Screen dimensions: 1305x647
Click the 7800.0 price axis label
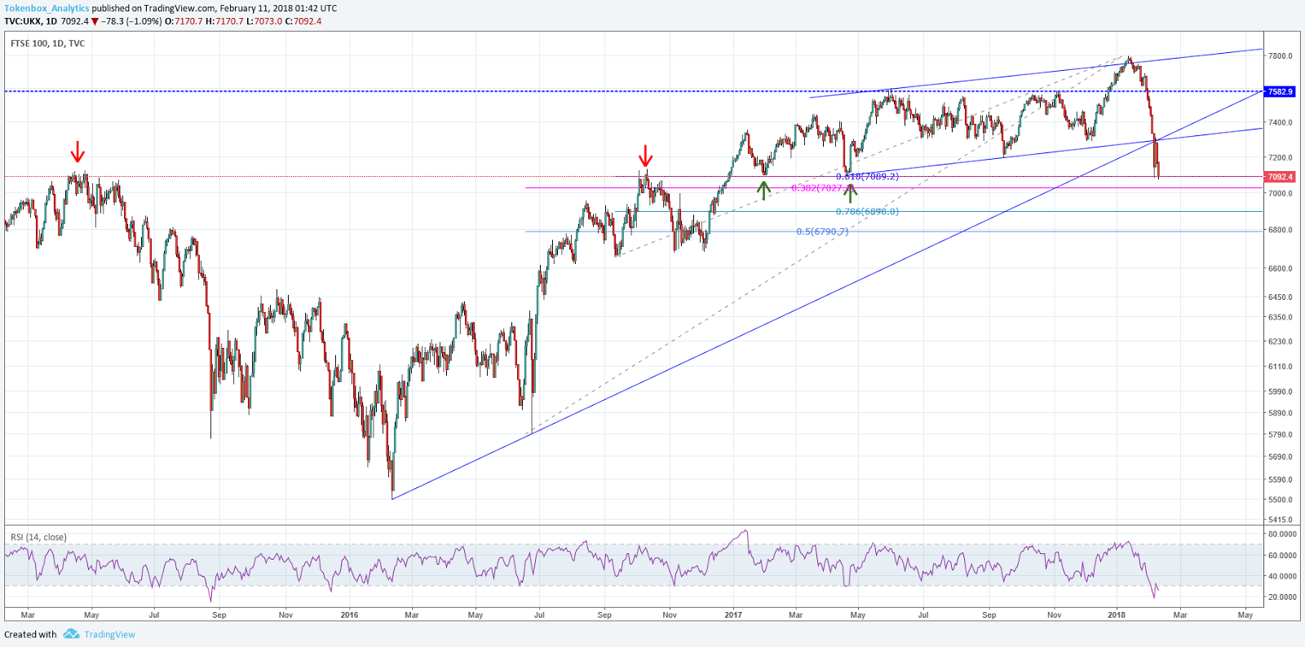coord(1280,56)
